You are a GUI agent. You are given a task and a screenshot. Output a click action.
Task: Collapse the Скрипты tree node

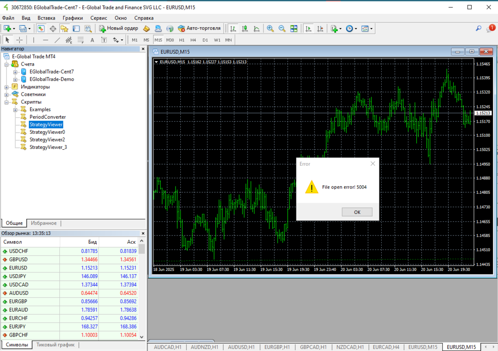tap(7, 102)
